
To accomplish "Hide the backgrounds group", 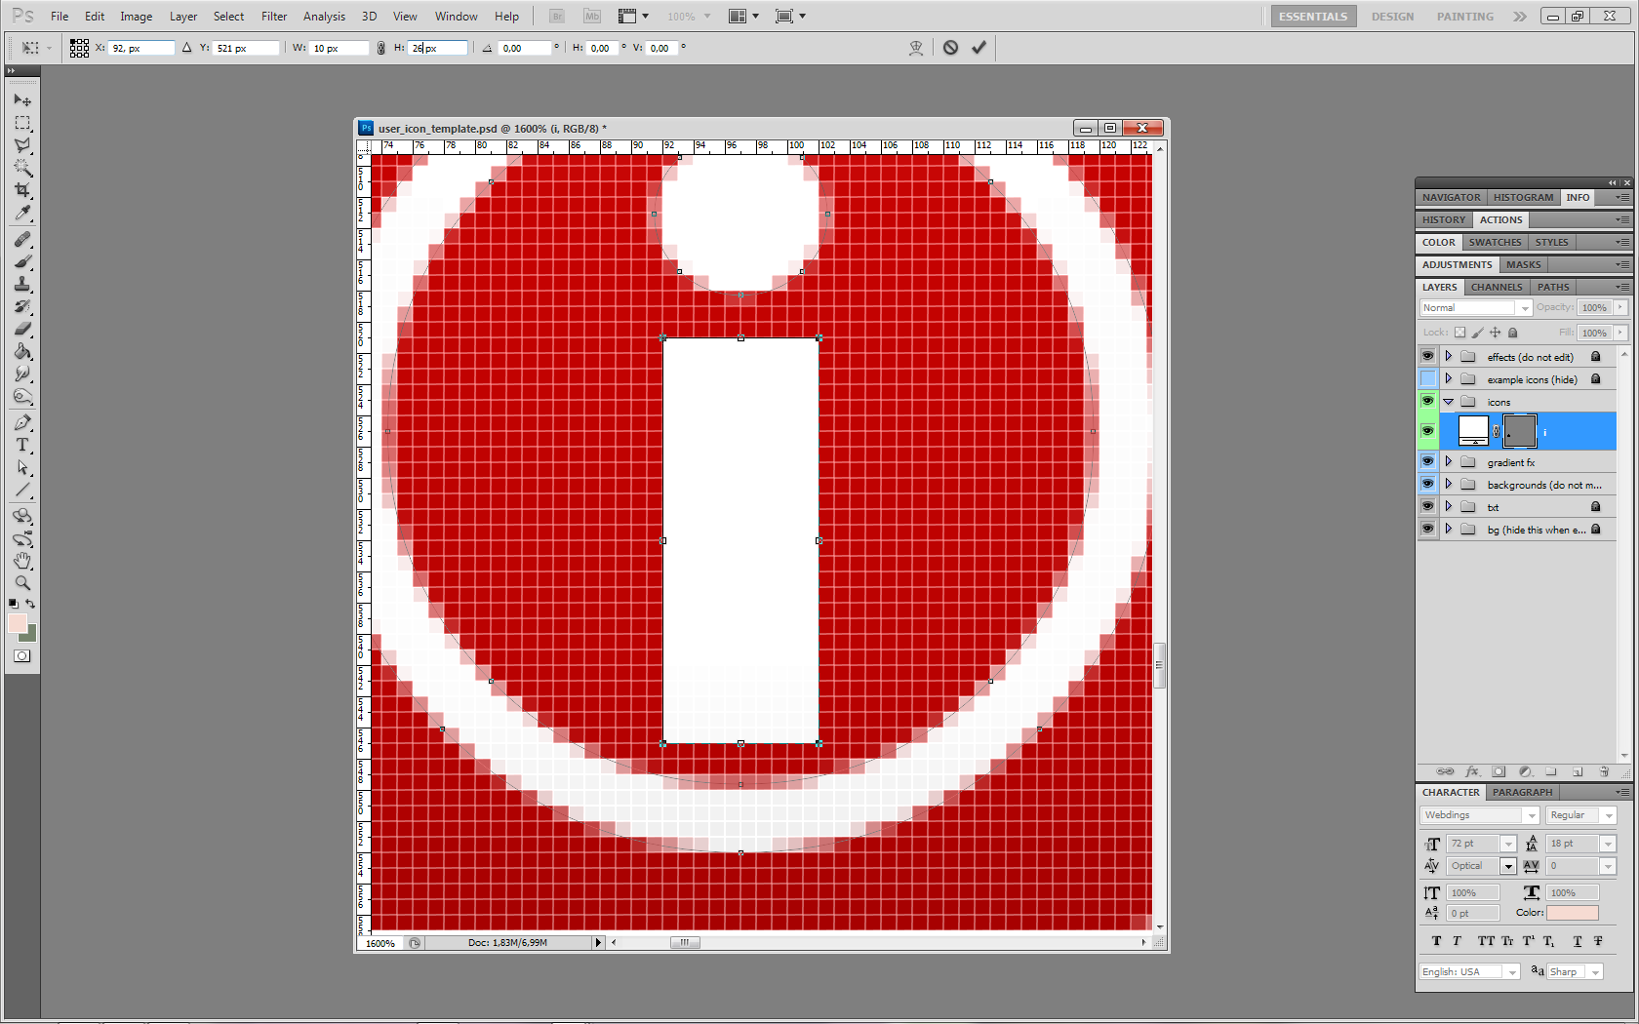I will [x=1427, y=485].
